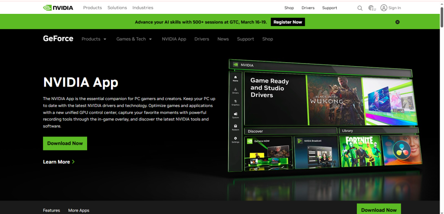Image resolution: width=444 pixels, height=214 pixels.
Task: Click the GeForce NOW logo icon in Discover
Action: pyautogui.click(x=250, y=141)
